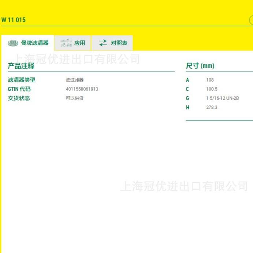Select GTIN value 4011558061913
Image resolution: width=253 pixels, height=253 pixels.
click(x=82, y=89)
